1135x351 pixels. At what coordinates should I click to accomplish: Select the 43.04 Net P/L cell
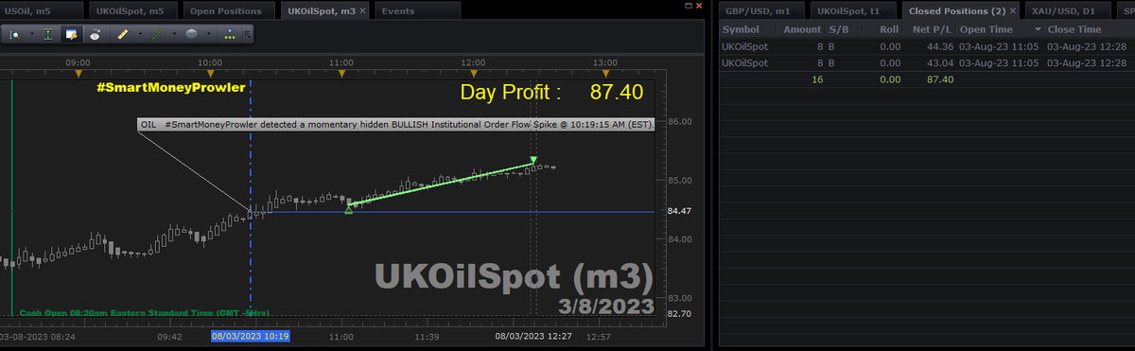(x=941, y=62)
